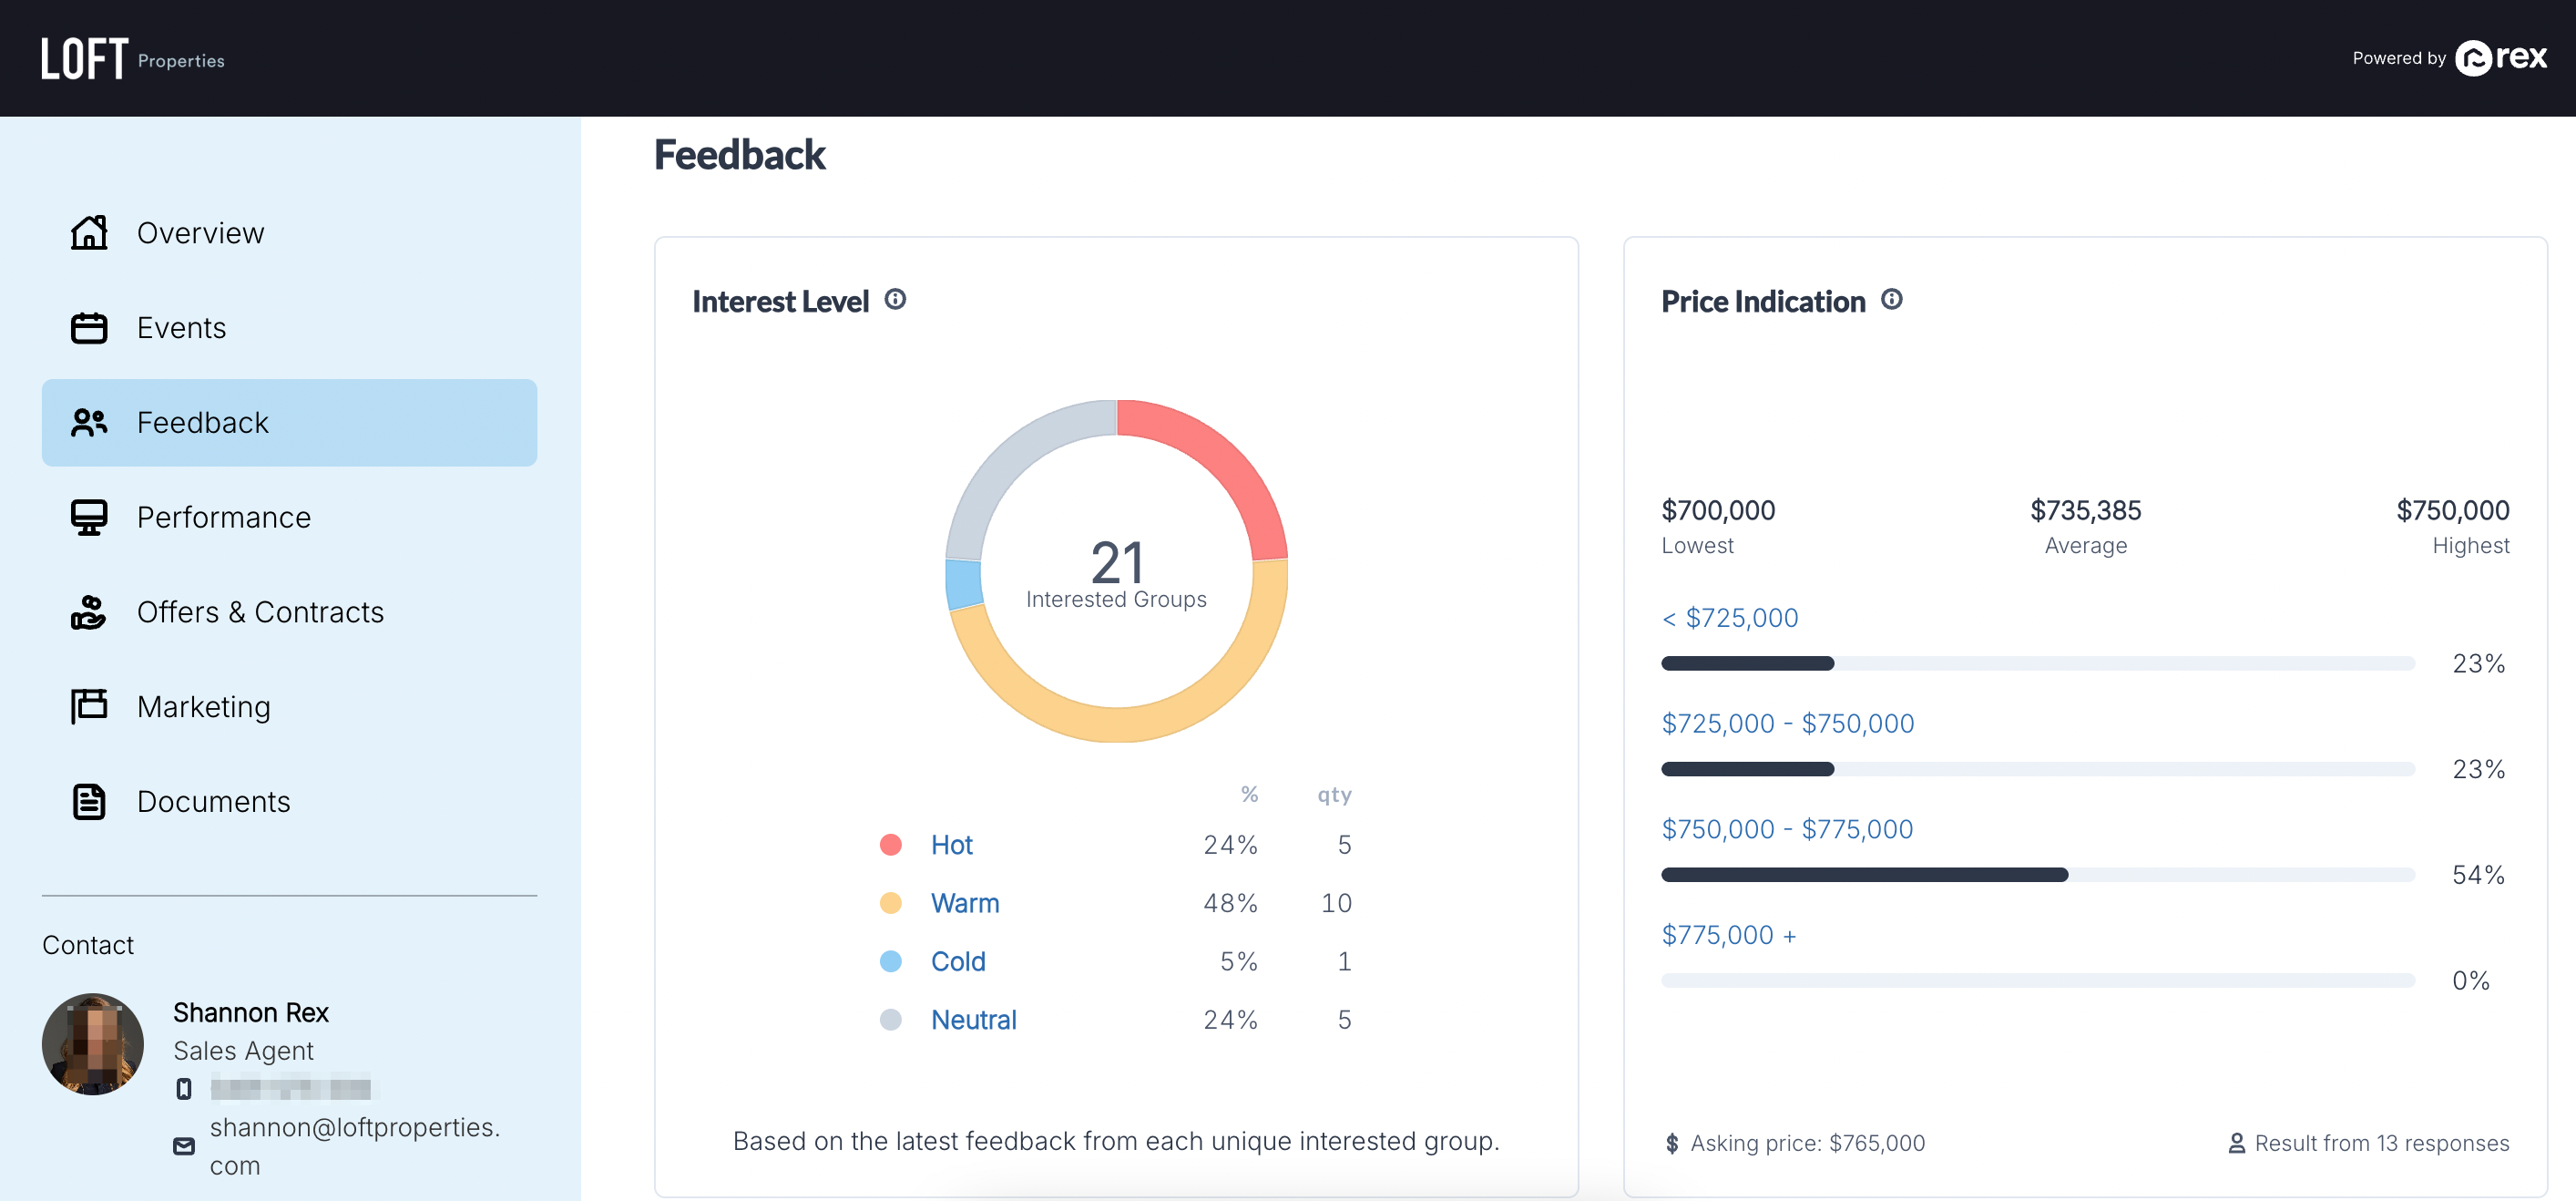Click the Documents file icon

(x=89, y=801)
